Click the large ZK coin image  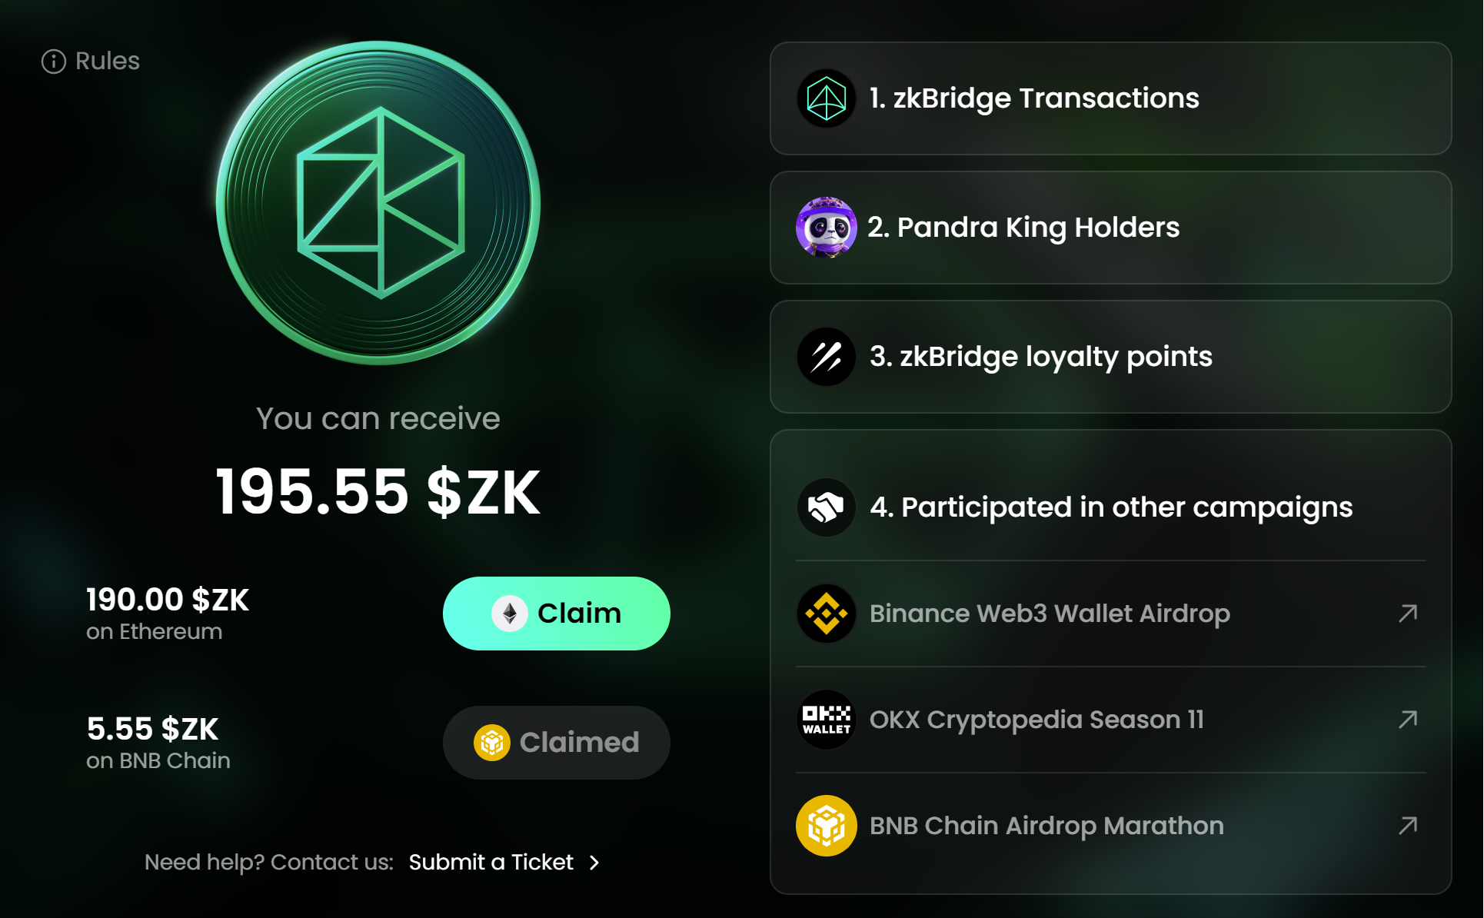pyautogui.click(x=378, y=203)
